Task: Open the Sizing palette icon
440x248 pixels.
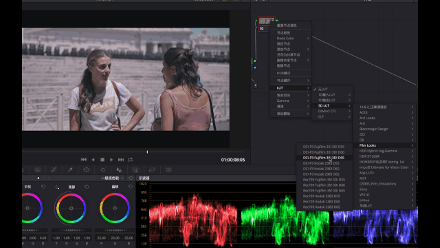Action: click(x=152, y=170)
